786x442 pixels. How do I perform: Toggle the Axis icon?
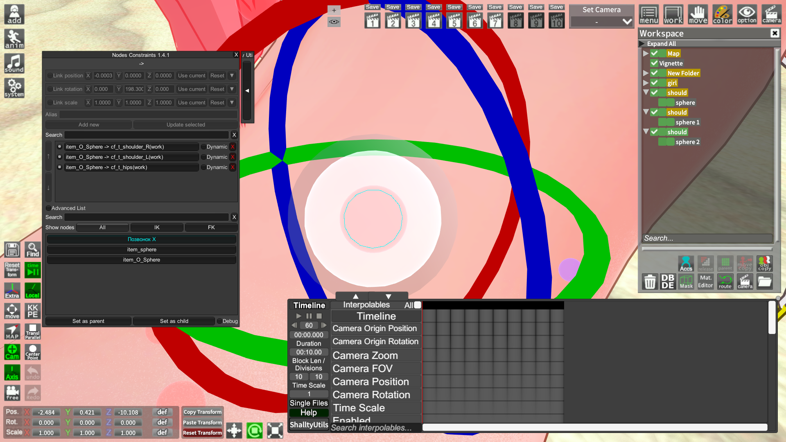click(x=12, y=372)
